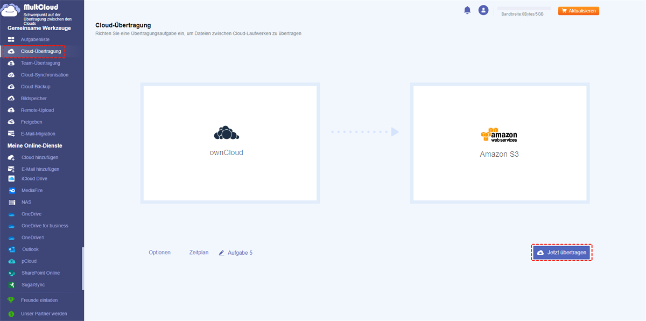Select iCloud Drive in the cloud list
This screenshot has height=321, width=646.
[x=34, y=179]
